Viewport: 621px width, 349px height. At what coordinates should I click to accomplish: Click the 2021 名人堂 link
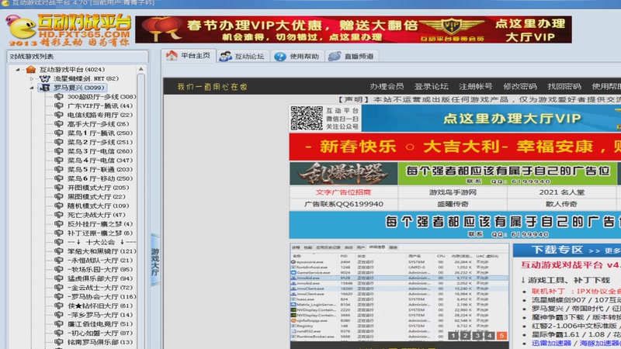(561, 192)
